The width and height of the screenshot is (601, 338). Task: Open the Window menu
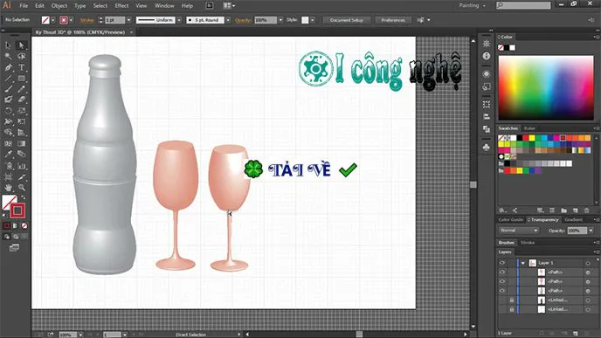click(x=164, y=6)
